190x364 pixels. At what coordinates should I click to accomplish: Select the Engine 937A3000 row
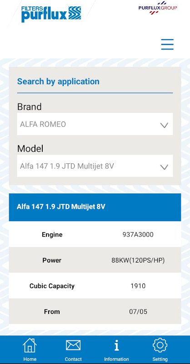tap(95, 234)
